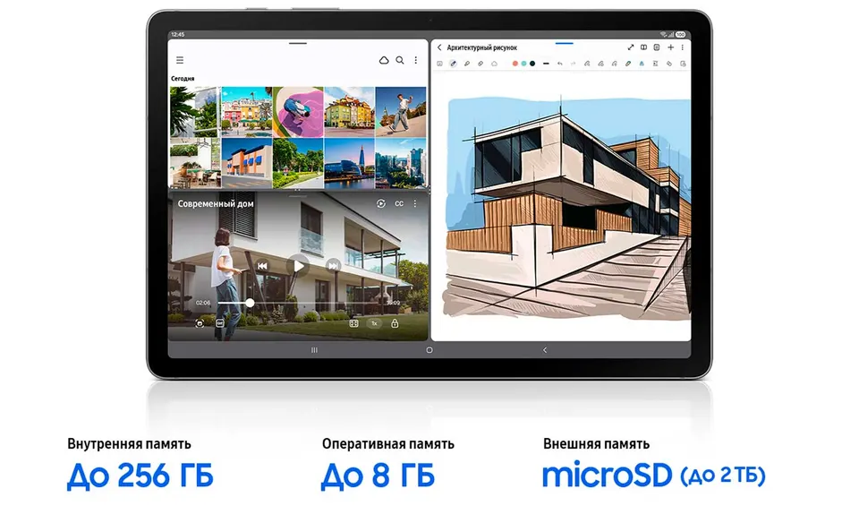Play the Современный дом video
This screenshot has width=859, height=506.
coord(298,266)
